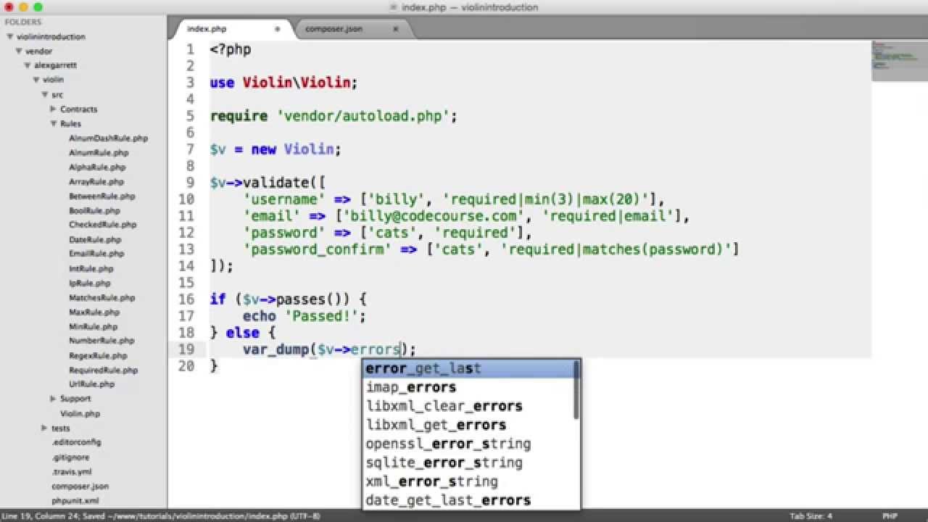Viewport: 928px width, 522px height.
Task: Switch to the composer.json tab
Action: click(333, 29)
